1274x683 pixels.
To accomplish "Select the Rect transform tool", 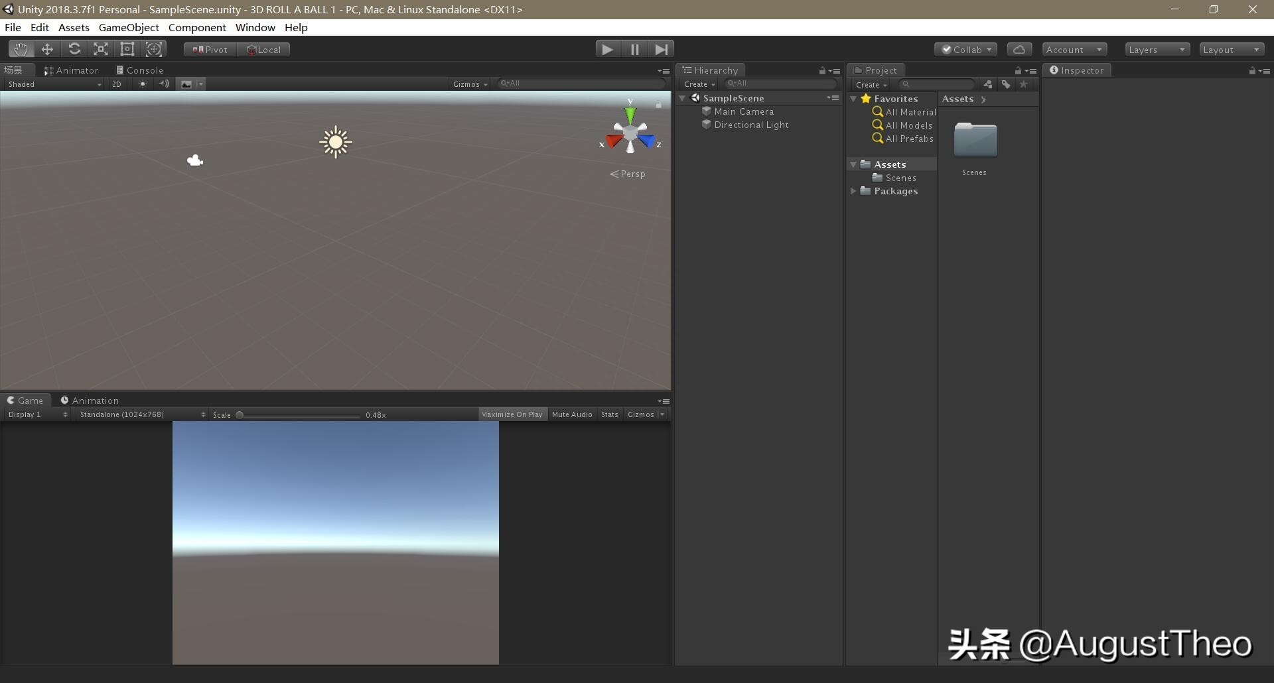I will point(127,49).
